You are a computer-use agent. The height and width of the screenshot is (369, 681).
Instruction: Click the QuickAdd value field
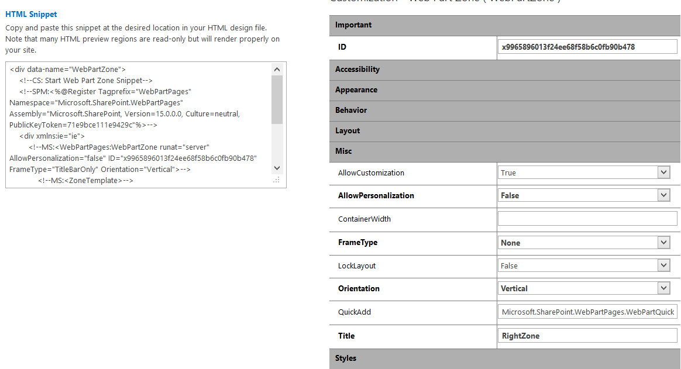click(587, 312)
